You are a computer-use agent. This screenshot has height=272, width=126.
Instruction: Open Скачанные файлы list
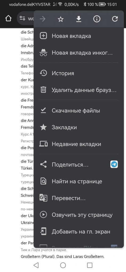coord(79,111)
